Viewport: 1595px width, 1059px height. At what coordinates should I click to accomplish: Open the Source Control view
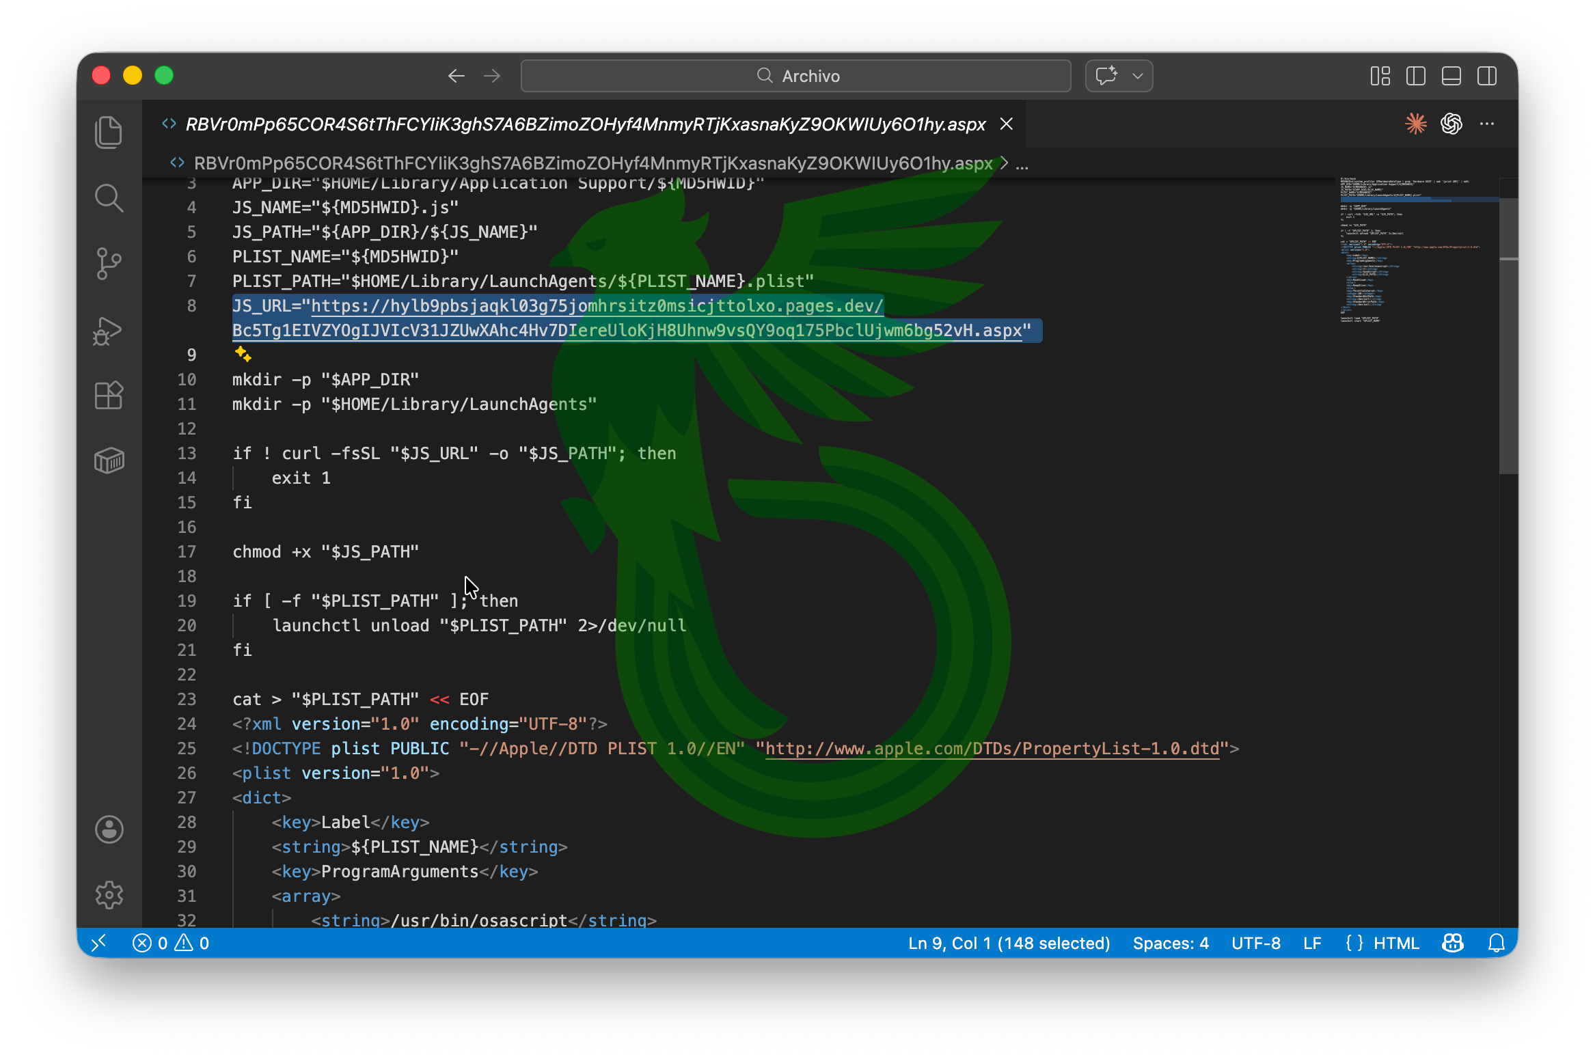tap(109, 264)
